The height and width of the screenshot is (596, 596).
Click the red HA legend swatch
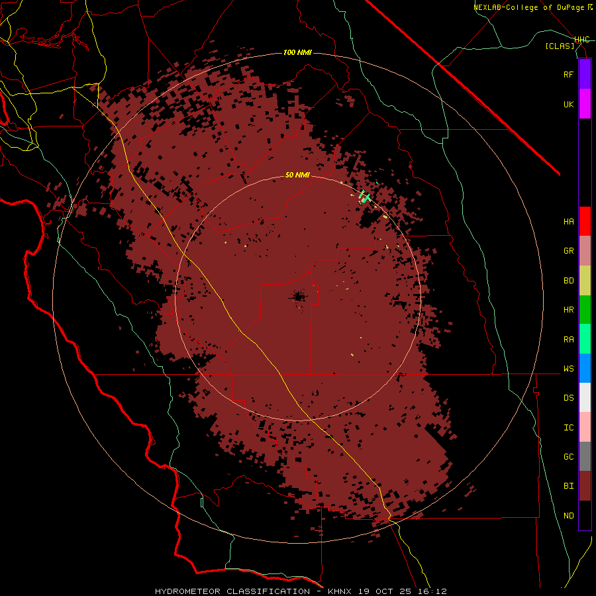[585, 221]
